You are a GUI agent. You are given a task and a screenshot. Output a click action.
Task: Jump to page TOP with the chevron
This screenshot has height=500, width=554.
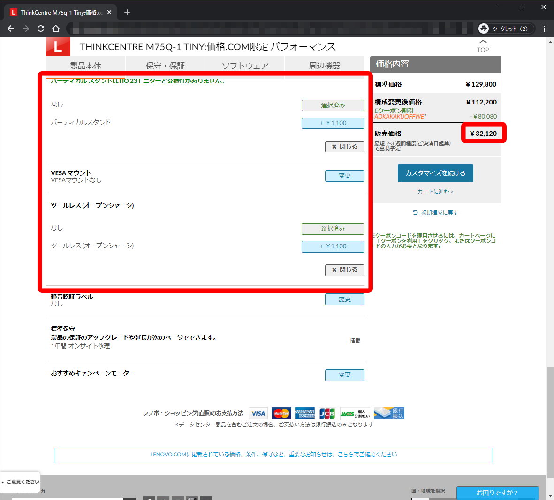pyautogui.click(x=483, y=46)
